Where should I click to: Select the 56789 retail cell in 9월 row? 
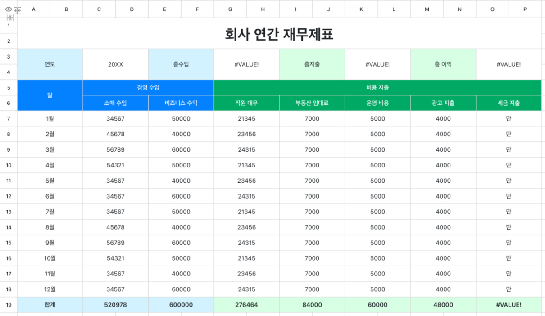coord(116,243)
